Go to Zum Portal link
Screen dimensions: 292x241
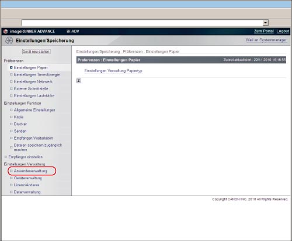pos(264,31)
